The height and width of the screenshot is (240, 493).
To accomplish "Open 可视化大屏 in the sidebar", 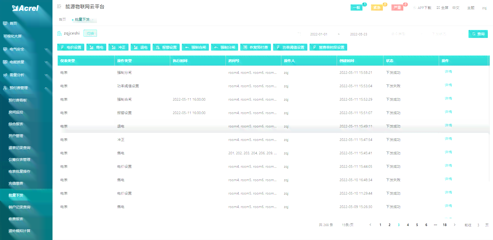I will click(x=26, y=36).
